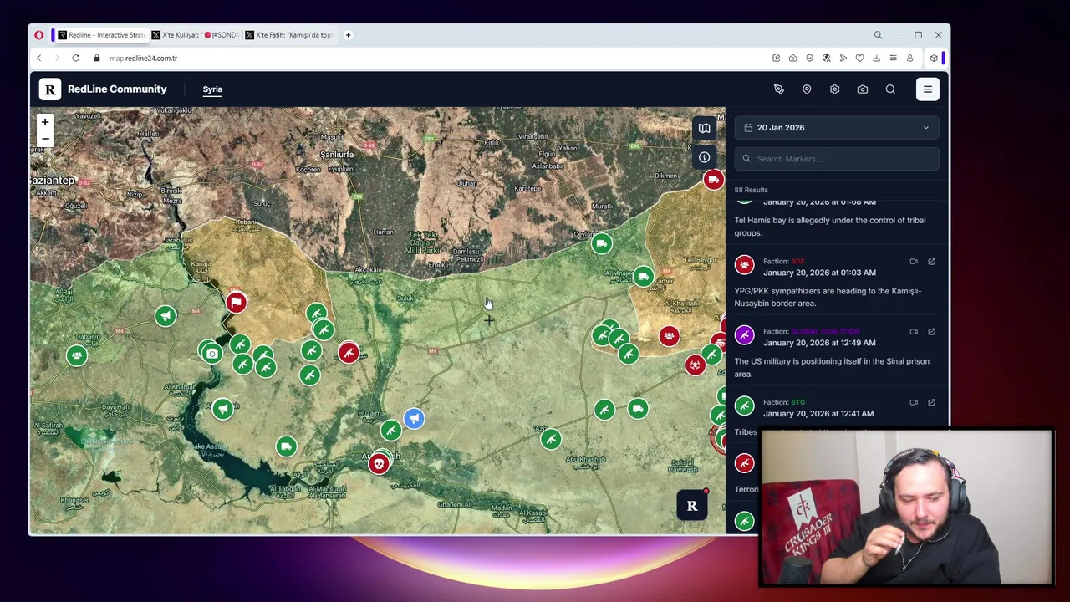Click the location pin icon in header
This screenshot has width=1070, height=602.
(807, 89)
